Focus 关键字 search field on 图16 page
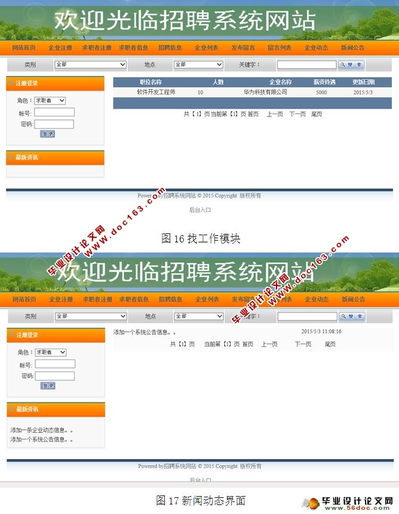Image resolution: width=399 pixels, height=514 pixels. click(306, 65)
